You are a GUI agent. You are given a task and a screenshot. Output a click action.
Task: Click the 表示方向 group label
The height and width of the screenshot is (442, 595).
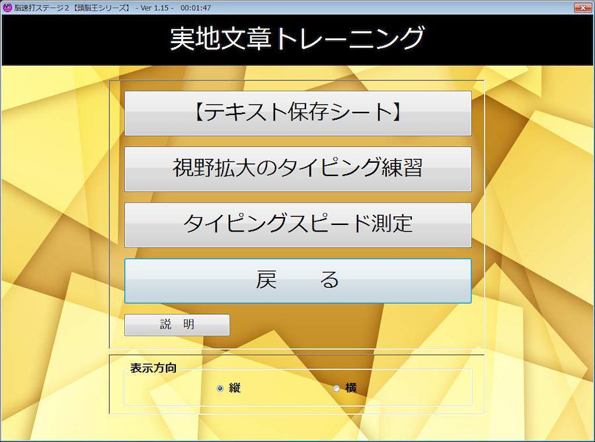(153, 368)
